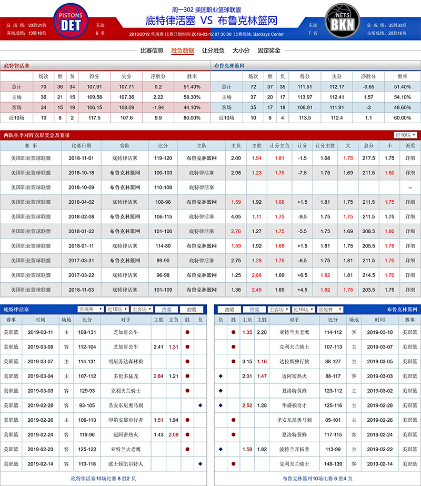
Task: Click red win dot for Pistons 2019-02-26 game
Action: (x=187, y=420)
